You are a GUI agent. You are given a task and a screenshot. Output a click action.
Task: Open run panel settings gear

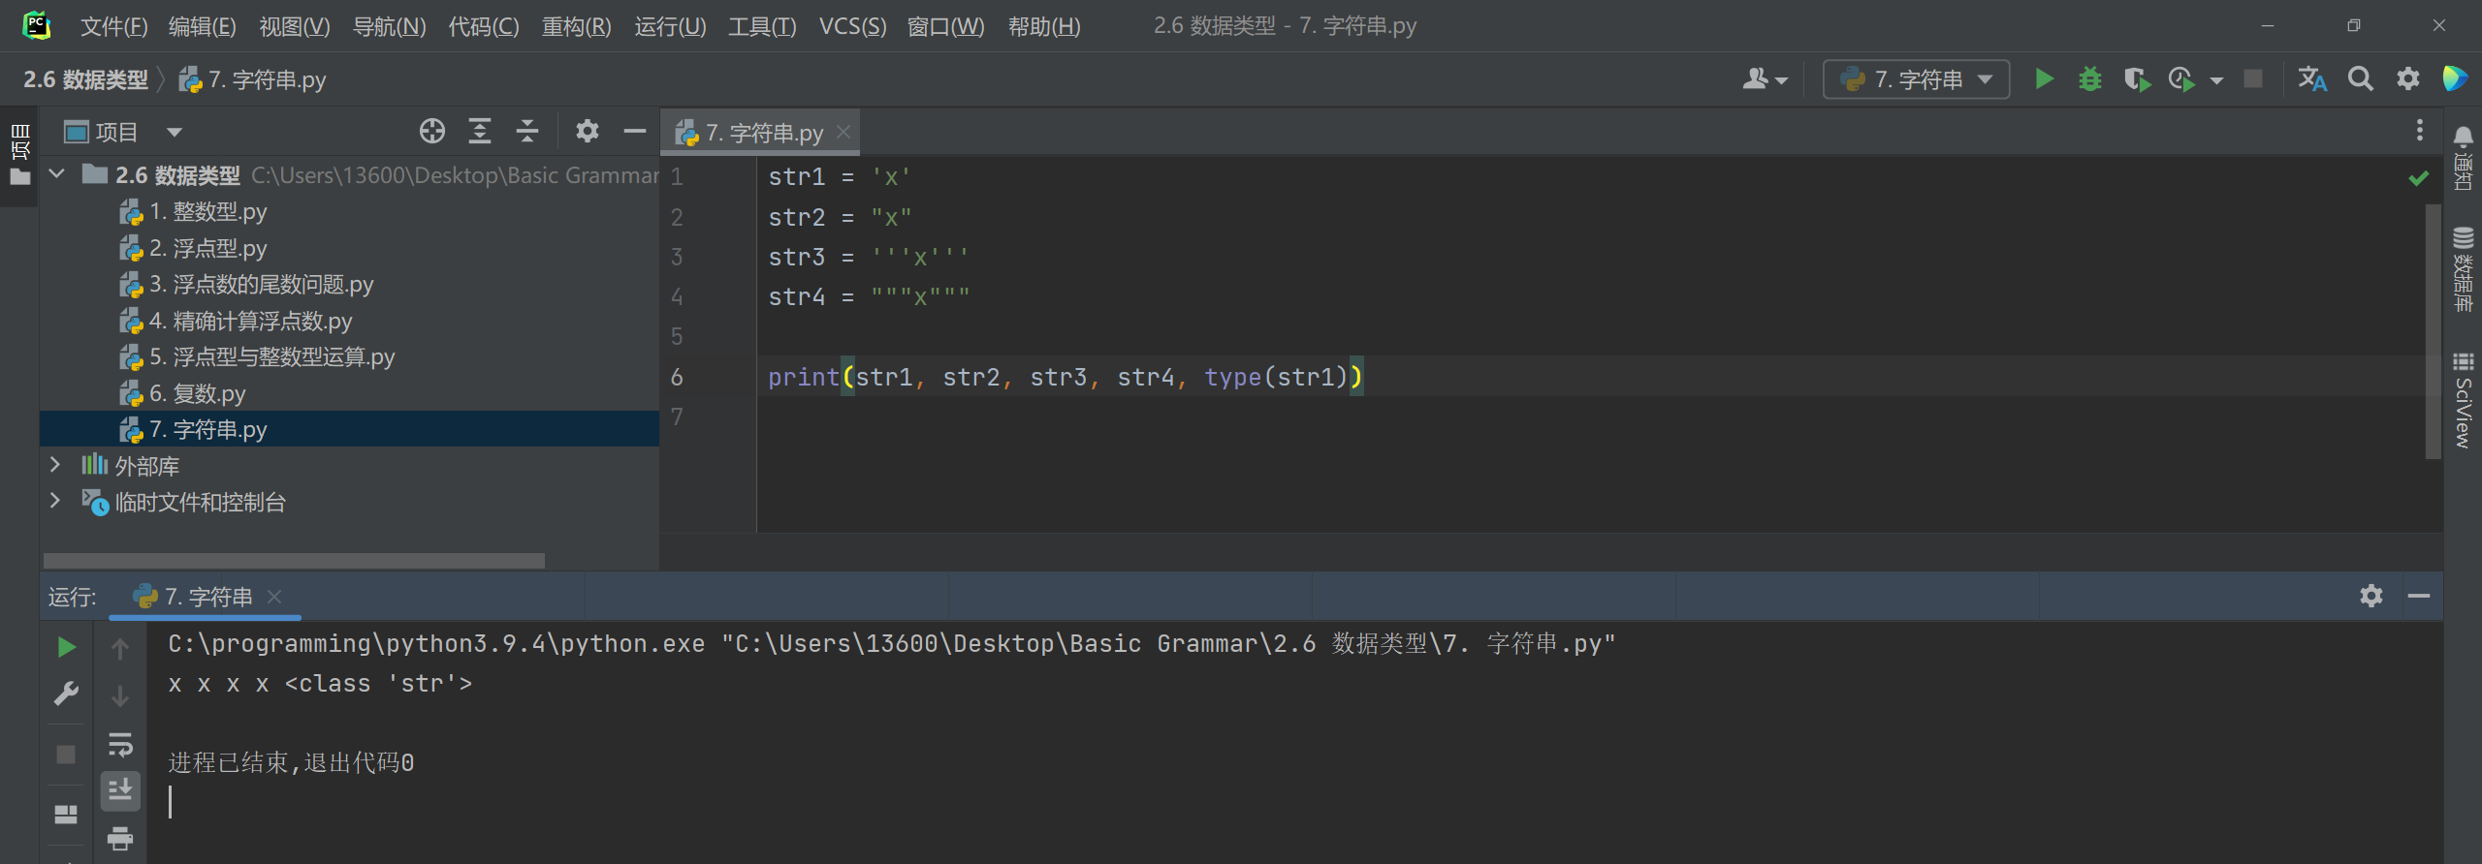(x=2371, y=596)
